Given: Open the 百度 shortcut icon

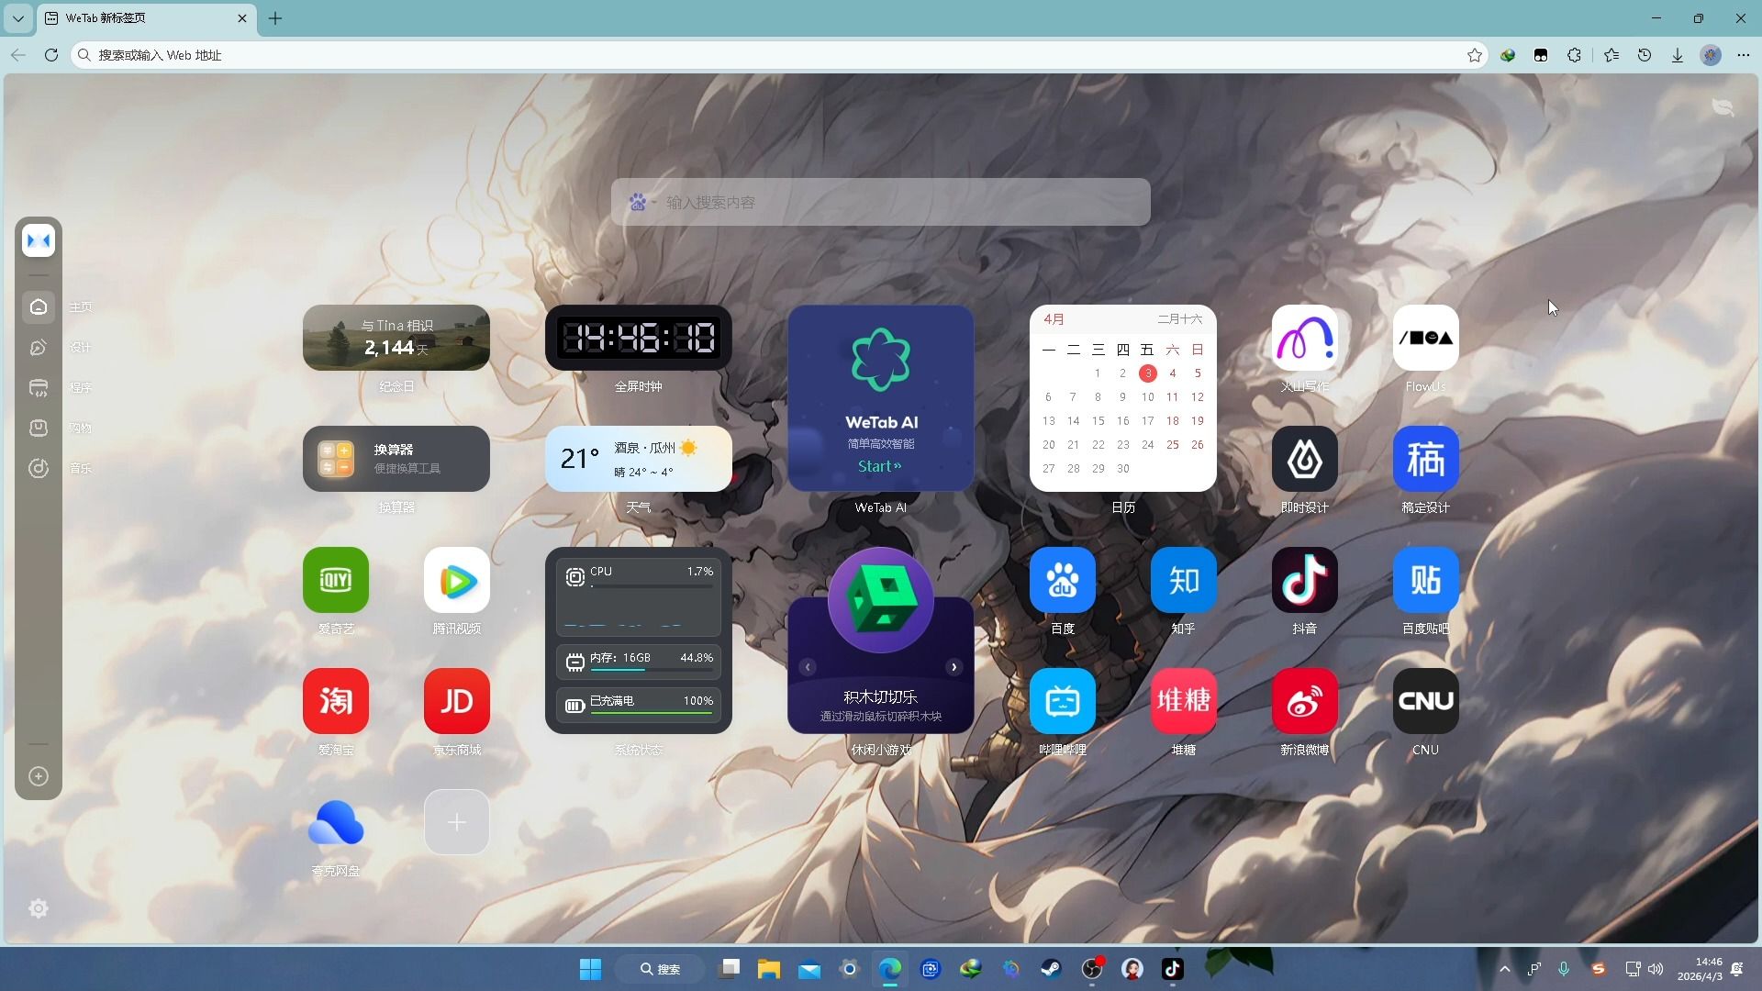Looking at the screenshot, I should (1063, 580).
